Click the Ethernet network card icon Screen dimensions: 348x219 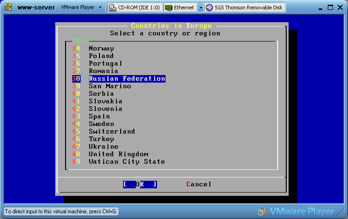tap(168, 8)
